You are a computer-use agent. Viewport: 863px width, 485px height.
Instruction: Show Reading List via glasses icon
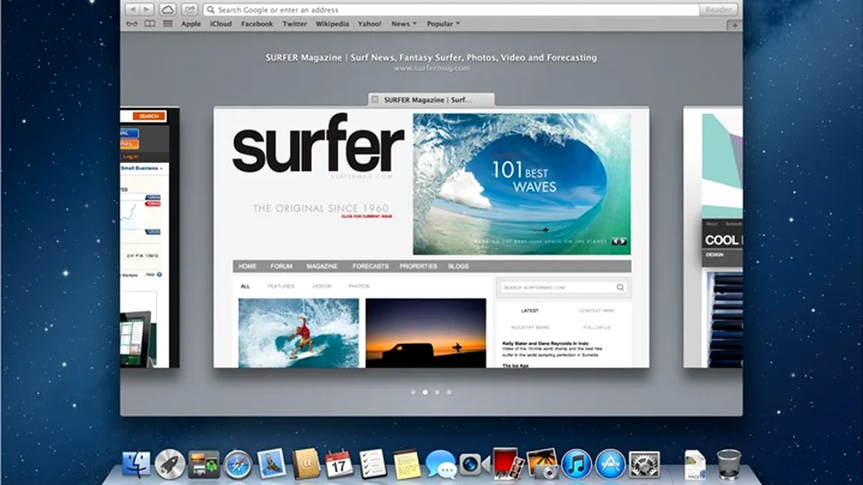(x=132, y=24)
